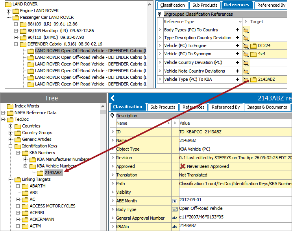This screenshot has height=231, width=292.
Task: Open Sub Products tab in the 2143ABZ panel
Action: pos(163,107)
